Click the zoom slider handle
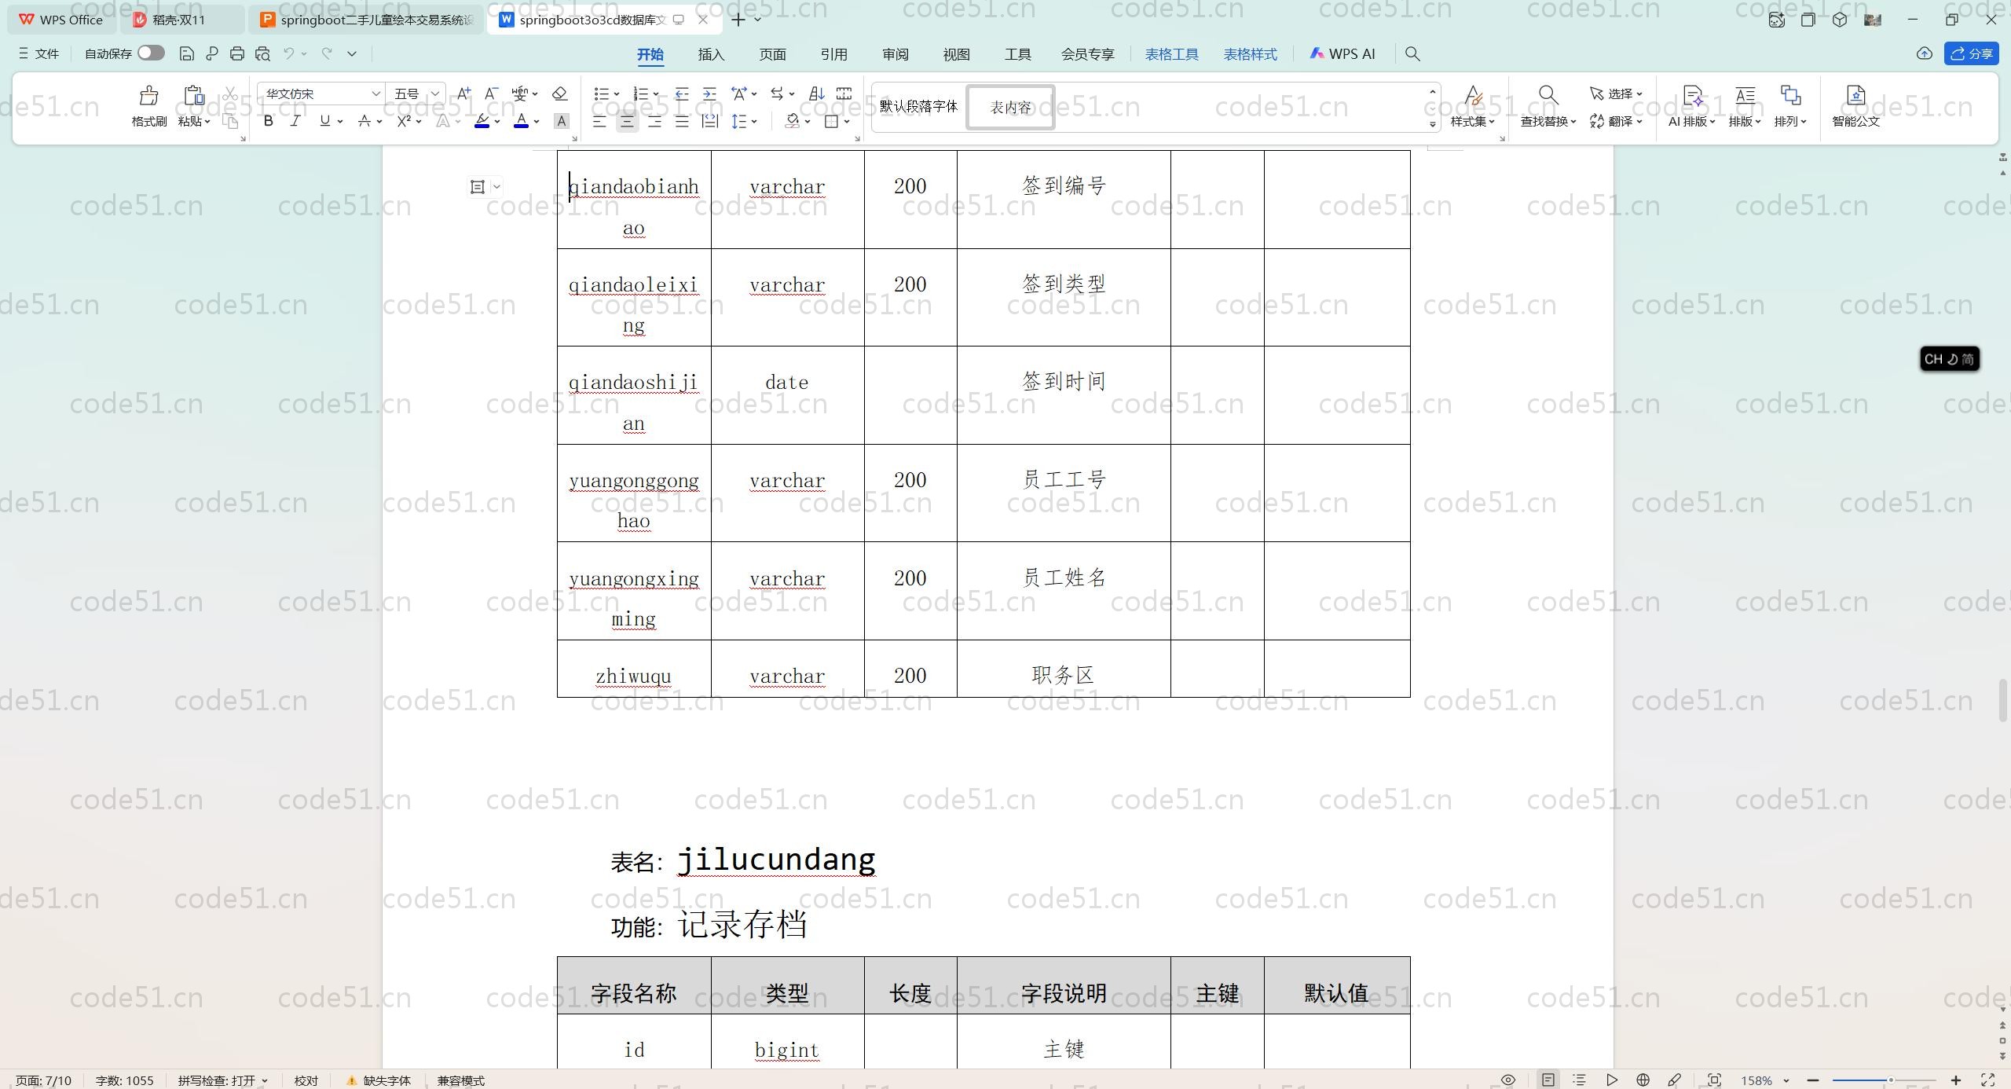Viewport: 2011px width, 1089px height. (1891, 1080)
